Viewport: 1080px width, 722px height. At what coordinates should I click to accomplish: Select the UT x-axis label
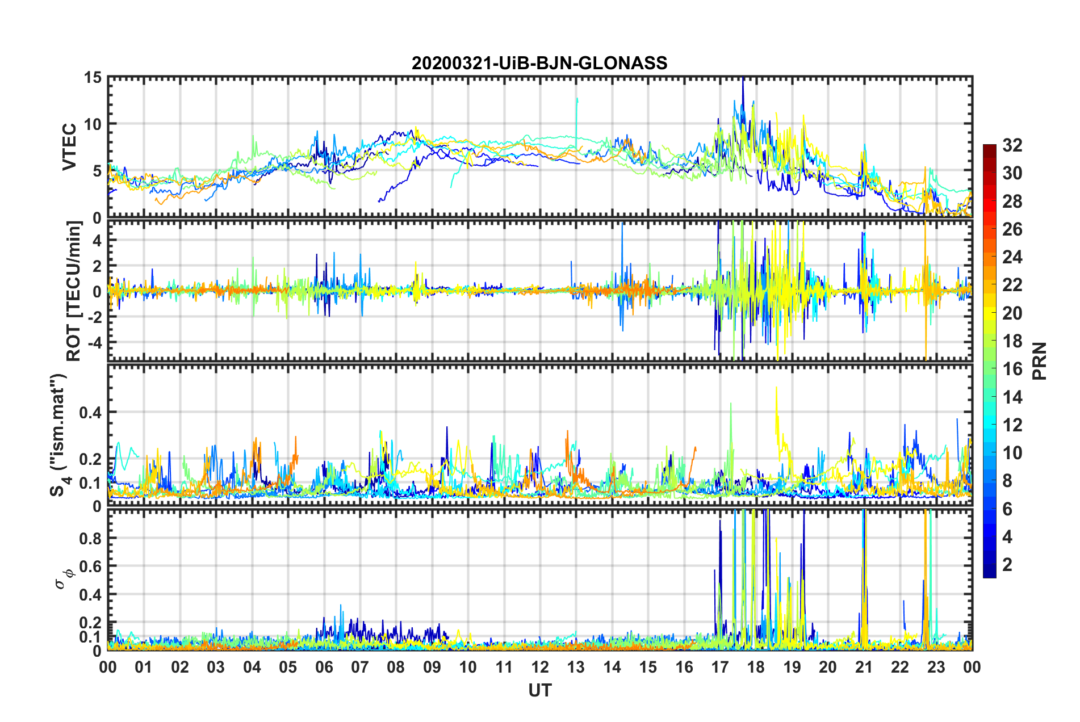(x=539, y=690)
